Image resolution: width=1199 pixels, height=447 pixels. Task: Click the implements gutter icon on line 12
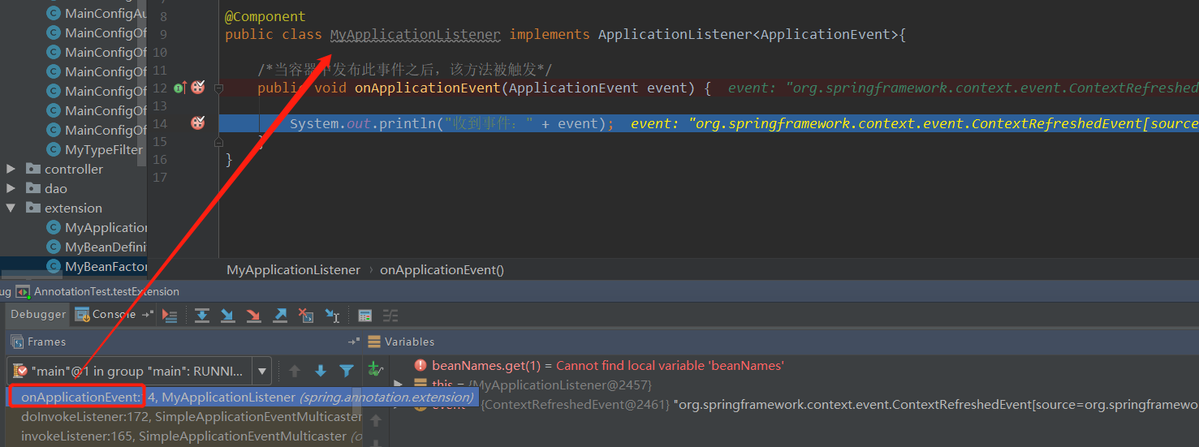click(x=179, y=88)
